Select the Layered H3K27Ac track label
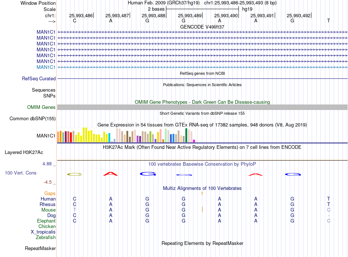The image size is (348, 257). [x=24, y=153]
